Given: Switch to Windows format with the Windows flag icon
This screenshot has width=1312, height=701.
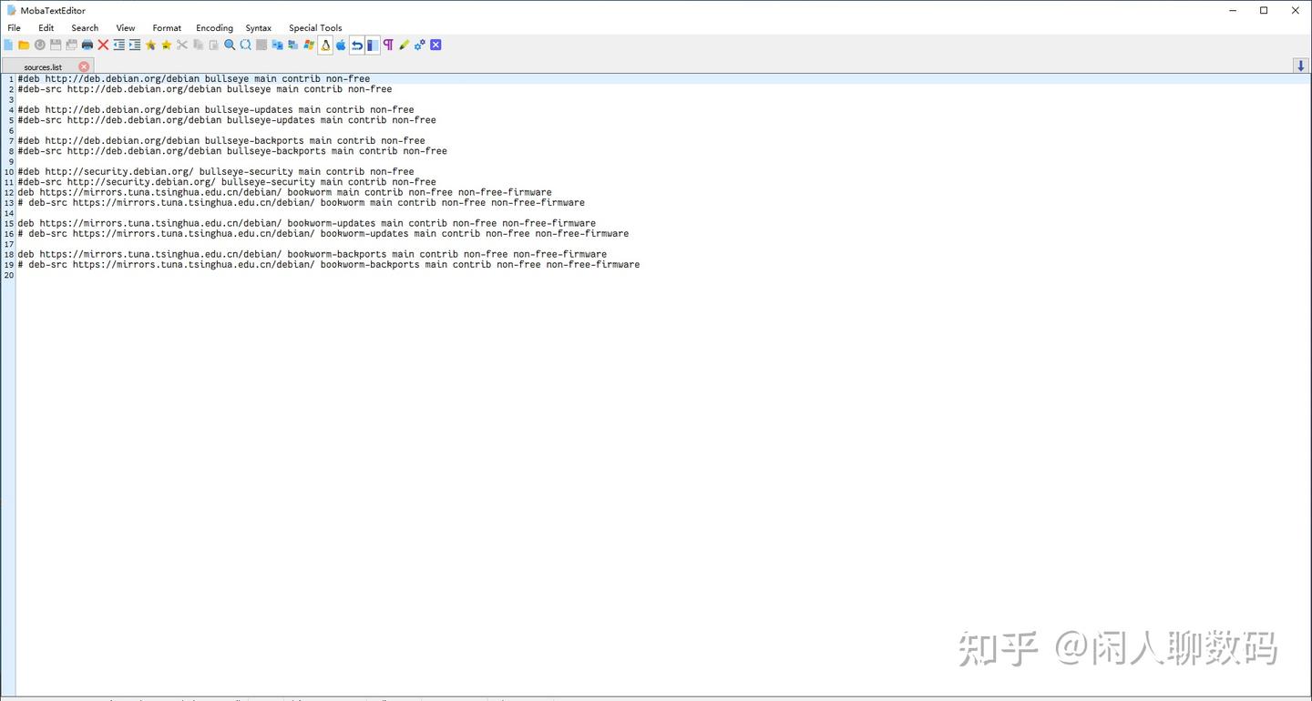Looking at the screenshot, I should (x=309, y=45).
